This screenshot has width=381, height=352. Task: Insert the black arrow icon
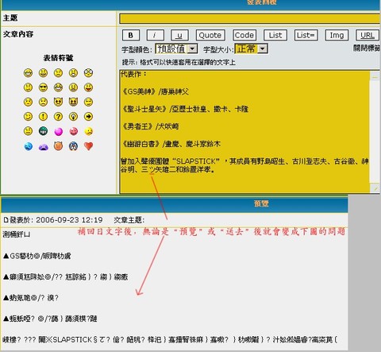(88, 117)
